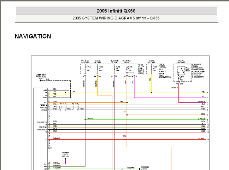The height and width of the screenshot is (170, 229).
Task: Click the '2005 SYSTEM WIRING DIAGRAMS Infiniti - QX56' subtitle
Action: tap(116, 18)
